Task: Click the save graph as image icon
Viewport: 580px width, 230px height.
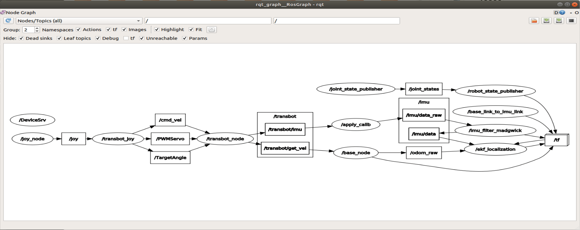Action: 571,21
